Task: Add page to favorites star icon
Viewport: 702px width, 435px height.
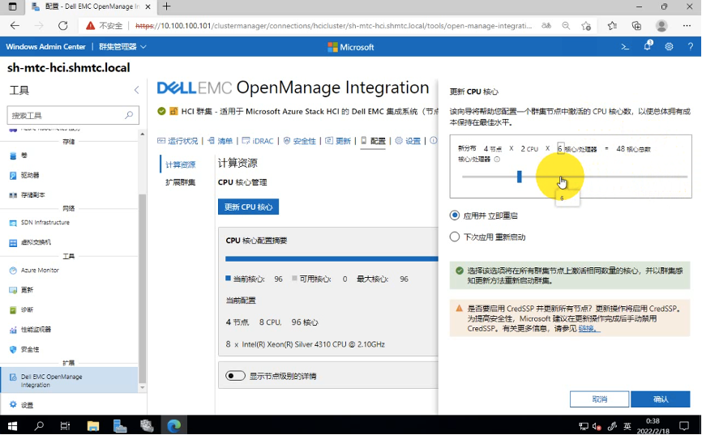Action: pyautogui.click(x=586, y=26)
